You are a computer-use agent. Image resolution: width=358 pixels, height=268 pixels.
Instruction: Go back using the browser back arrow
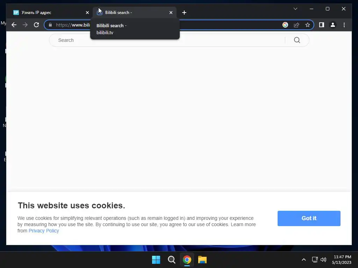(x=14, y=25)
